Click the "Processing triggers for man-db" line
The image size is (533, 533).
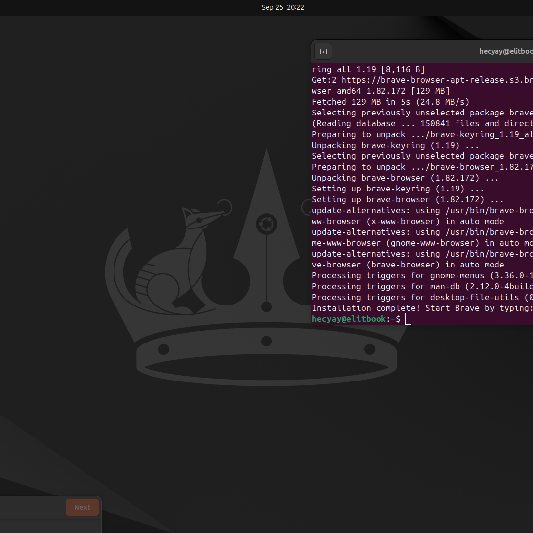[422, 286]
